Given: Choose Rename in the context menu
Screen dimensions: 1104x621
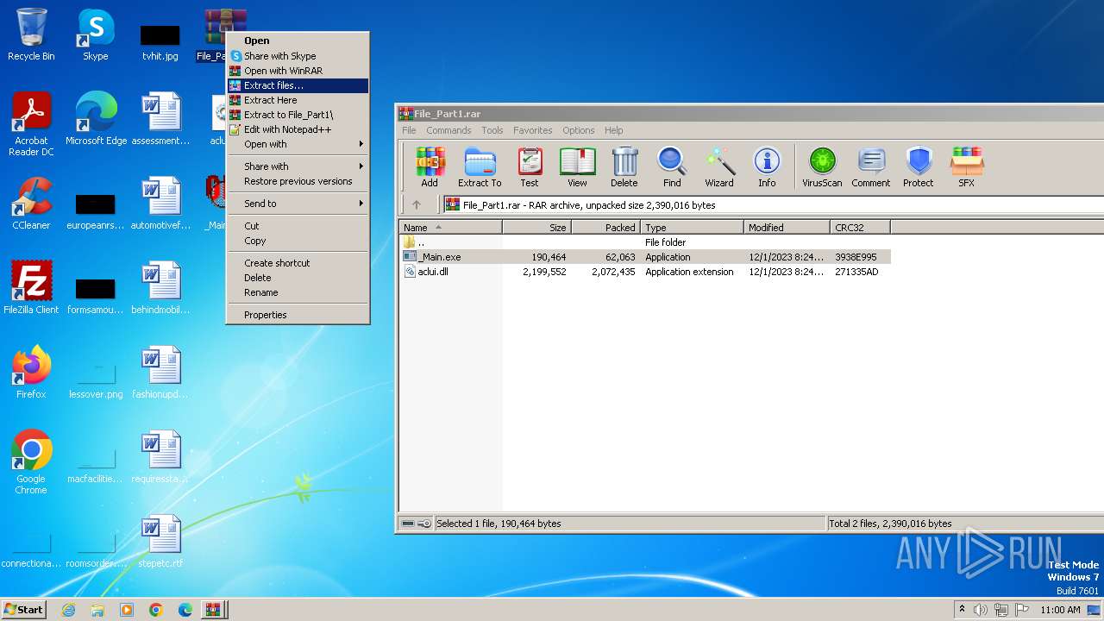Looking at the screenshot, I should (x=298, y=292).
